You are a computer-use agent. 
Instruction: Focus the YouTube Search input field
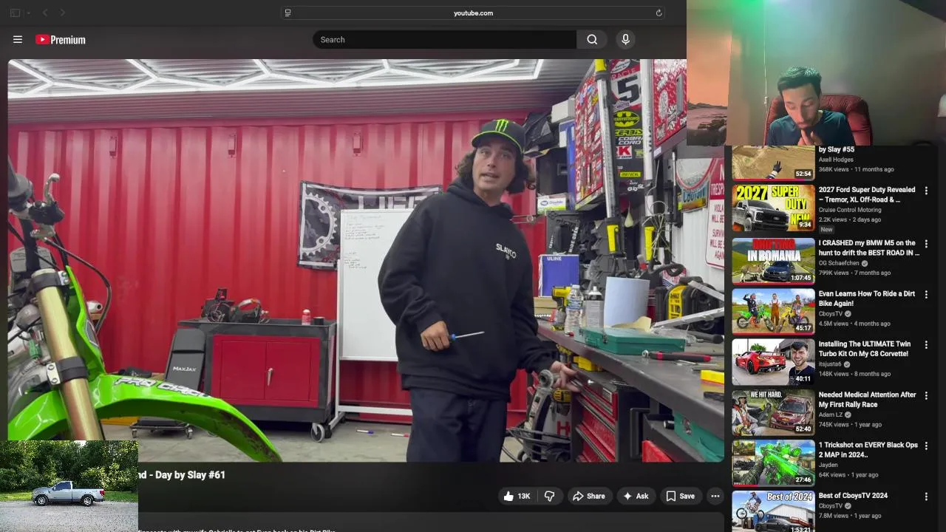point(445,40)
